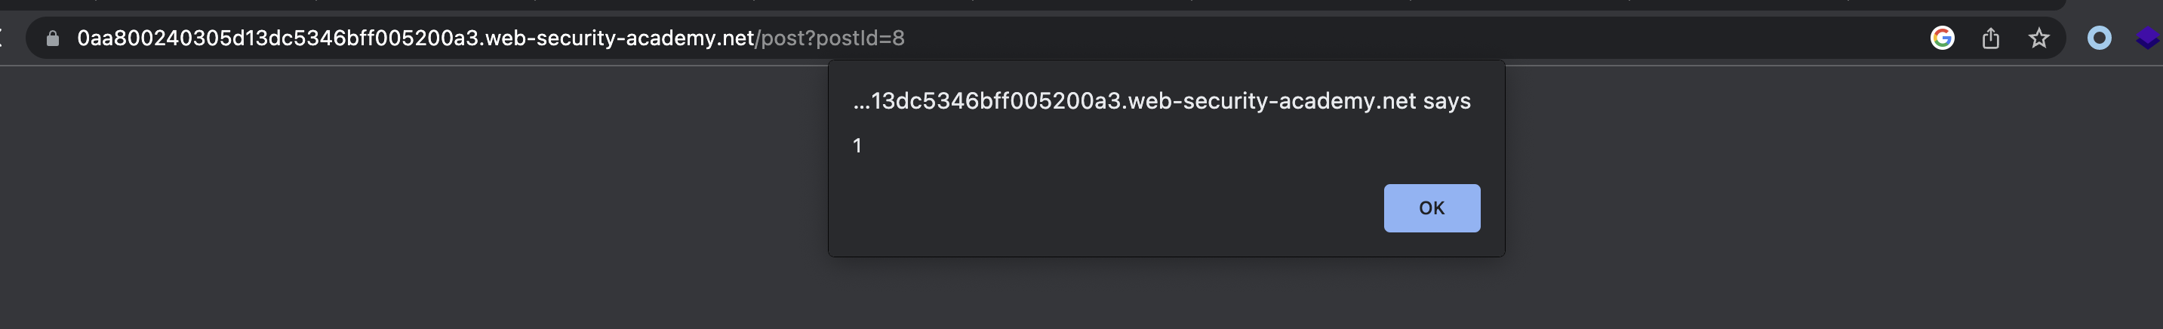The width and height of the screenshot is (2163, 329).
Task: Click the toolbar gap between star and ring extension
Action: coord(2069,38)
